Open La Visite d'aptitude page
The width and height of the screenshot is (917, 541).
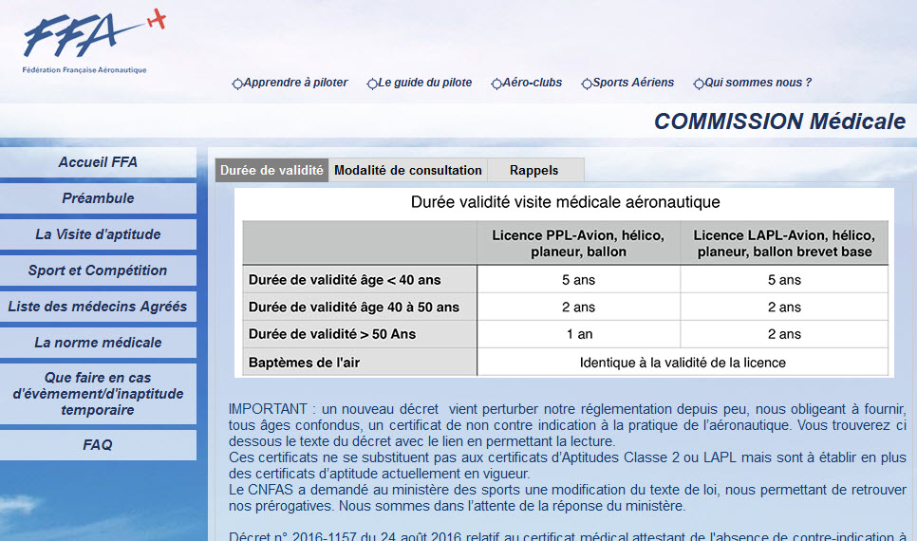pos(98,234)
